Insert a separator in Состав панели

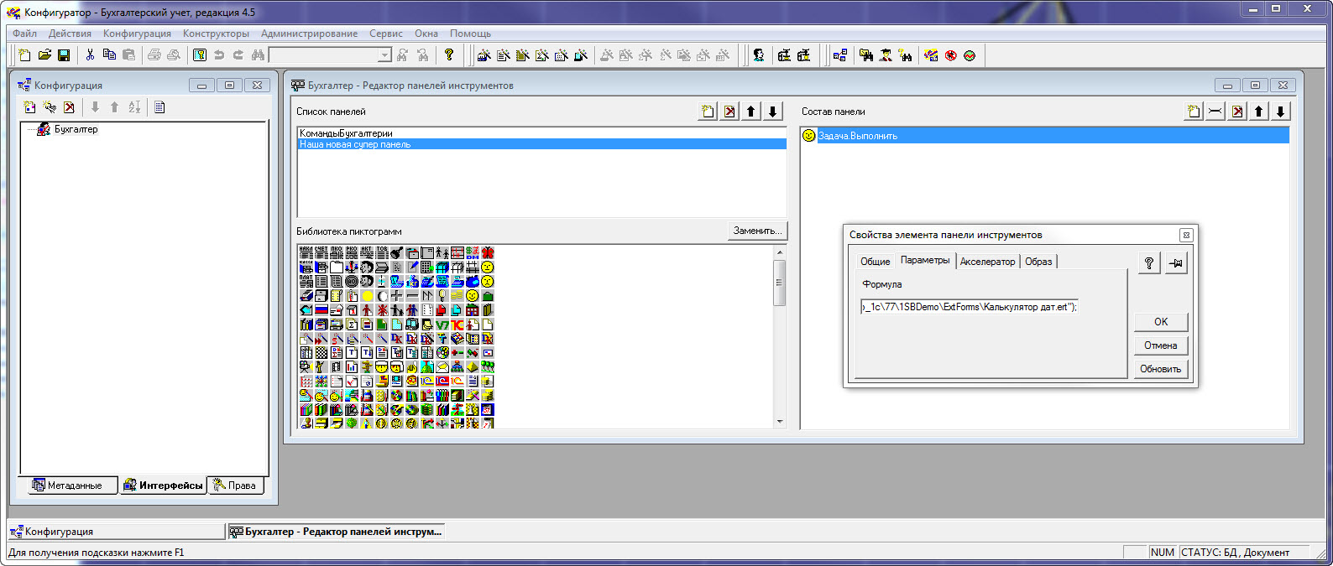coord(1215,112)
